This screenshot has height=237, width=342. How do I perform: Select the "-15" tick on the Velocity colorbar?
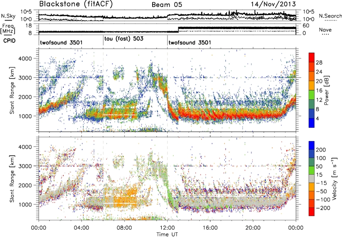(x=321, y=183)
